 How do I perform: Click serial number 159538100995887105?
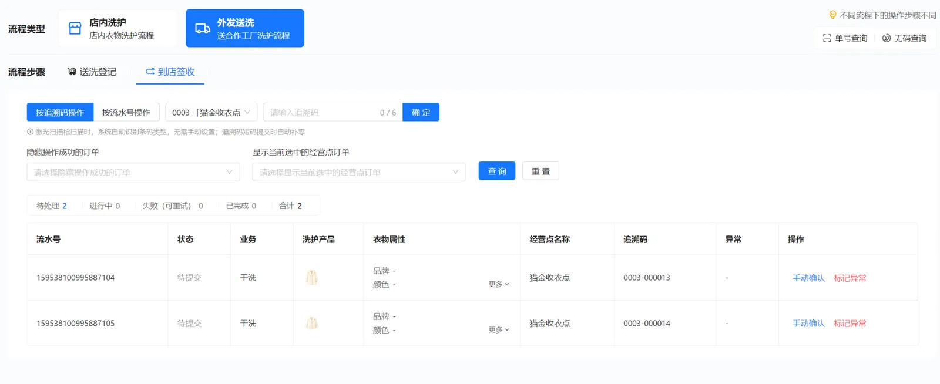(x=76, y=323)
